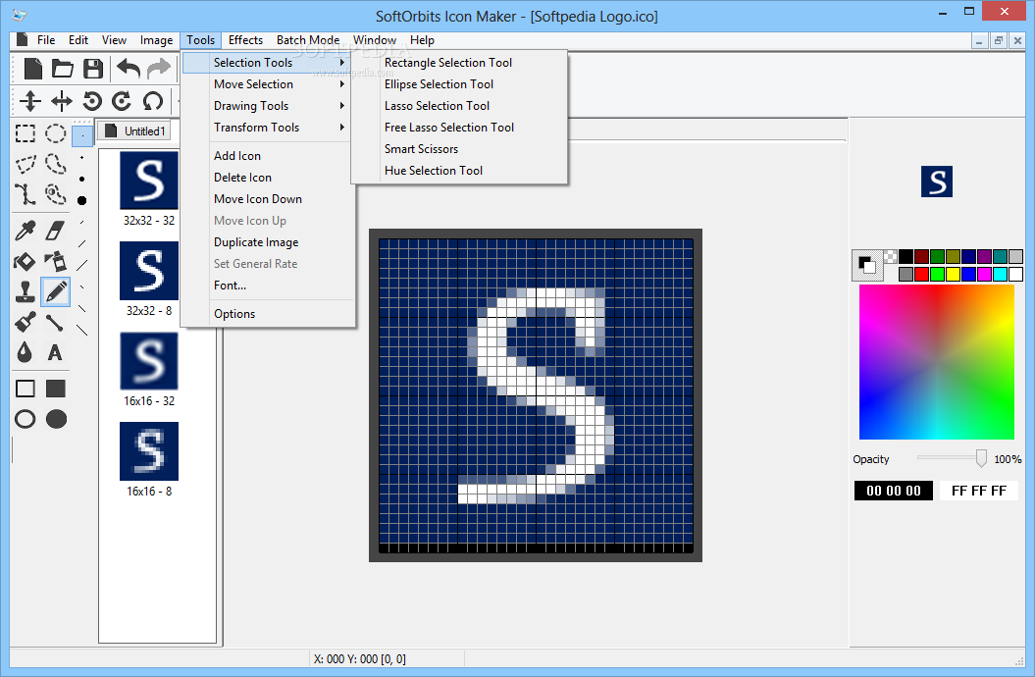The image size is (1035, 677).
Task: Click the New file icon in toolbar
Action: click(x=32, y=69)
